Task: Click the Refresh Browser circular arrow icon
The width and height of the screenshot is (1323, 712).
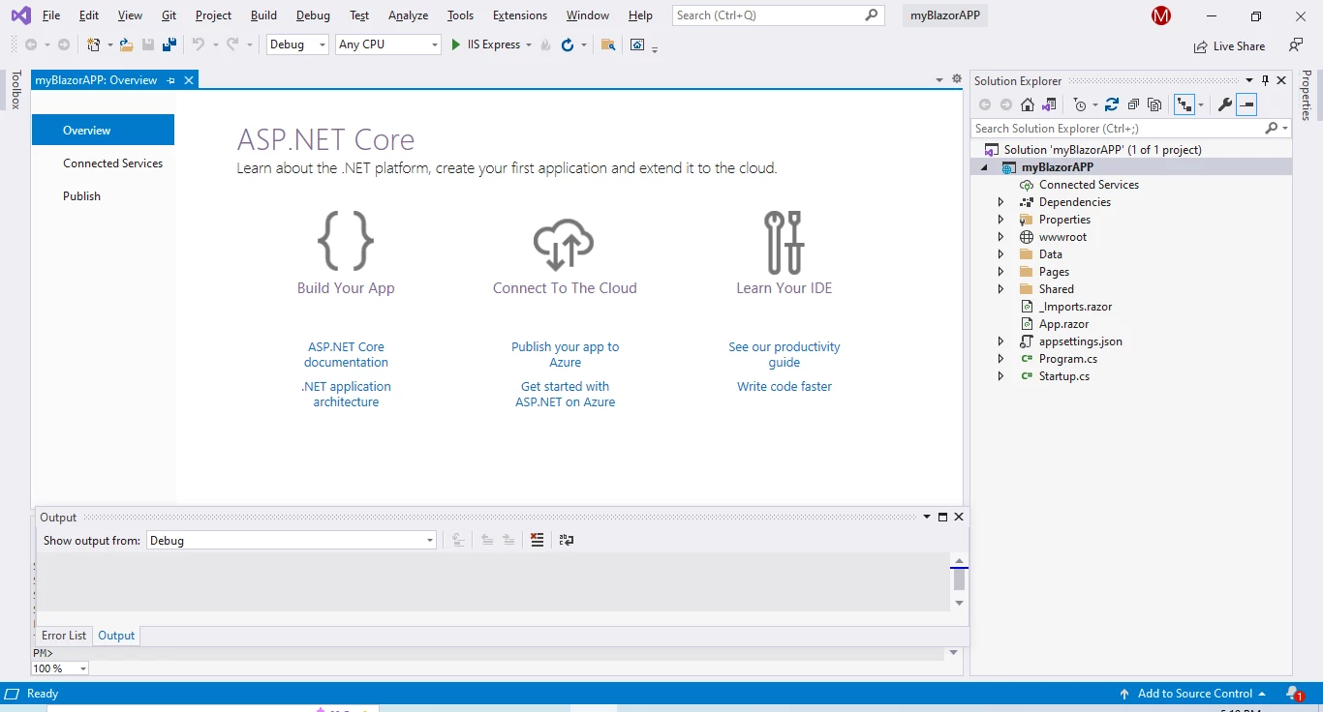Action: [568, 44]
